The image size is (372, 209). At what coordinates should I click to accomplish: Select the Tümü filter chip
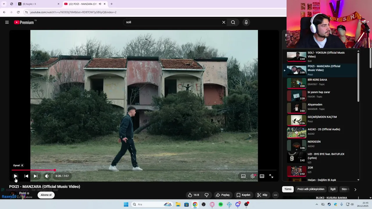288,189
